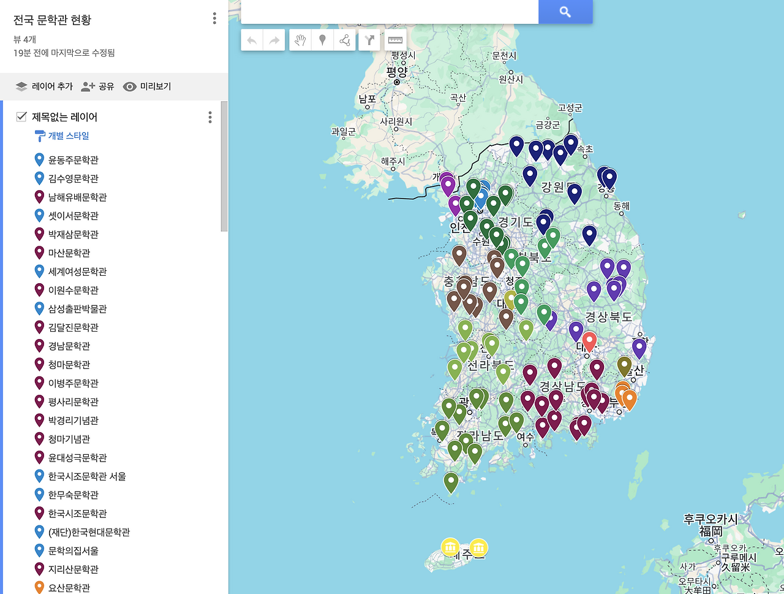This screenshot has height=594, width=784.
Task: Click the undo arrow in the map toolbar
Action: click(x=252, y=40)
